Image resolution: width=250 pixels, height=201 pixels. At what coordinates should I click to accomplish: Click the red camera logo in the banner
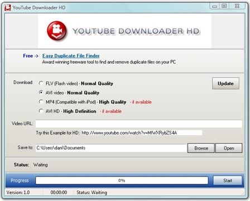57,31
